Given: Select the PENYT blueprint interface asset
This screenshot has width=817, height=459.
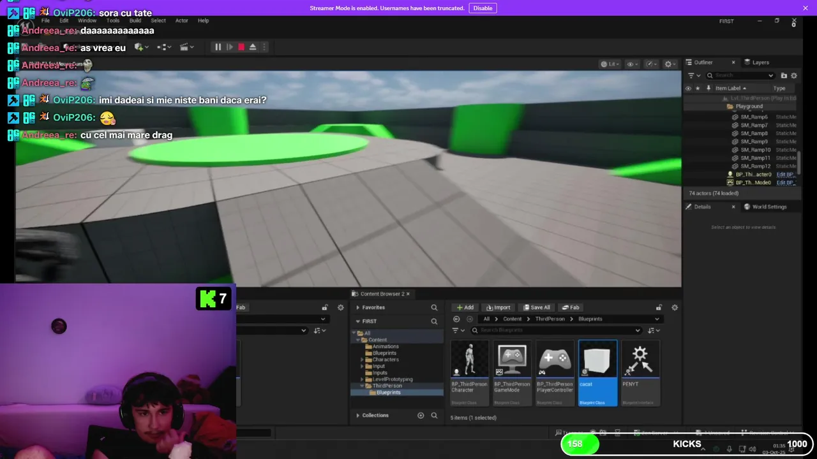Looking at the screenshot, I should (640, 373).
